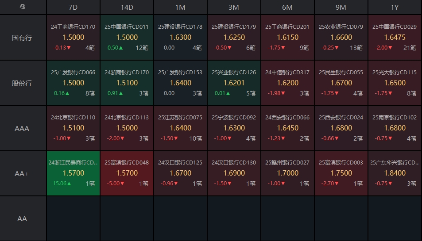Open the 24西安银行CD066 cell

point(287,128)
